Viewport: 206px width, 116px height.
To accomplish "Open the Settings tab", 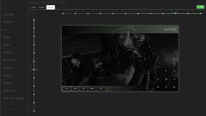I will [x=41, y=7].
